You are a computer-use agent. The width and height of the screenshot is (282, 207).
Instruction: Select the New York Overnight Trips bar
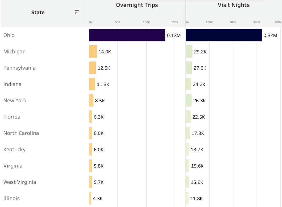(91, 100)
